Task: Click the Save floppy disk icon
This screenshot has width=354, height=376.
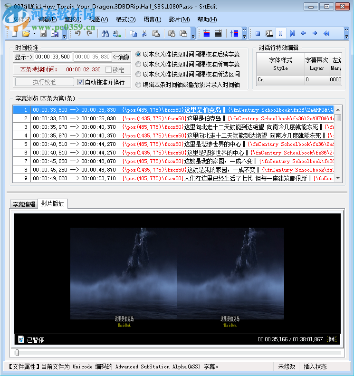Action: (43, 33)
